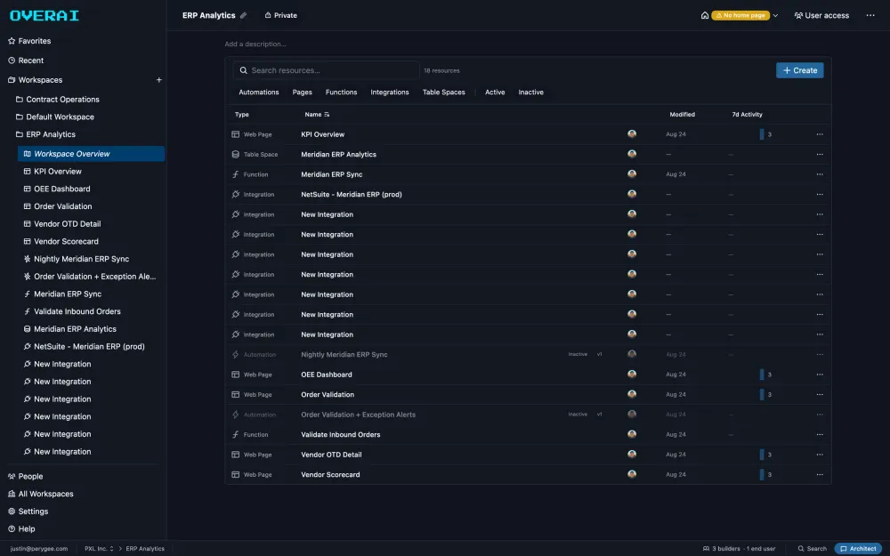This screenshot has width=890, height=556.
Task: Select Workspace Overview in sidebar
Action: 91,154
